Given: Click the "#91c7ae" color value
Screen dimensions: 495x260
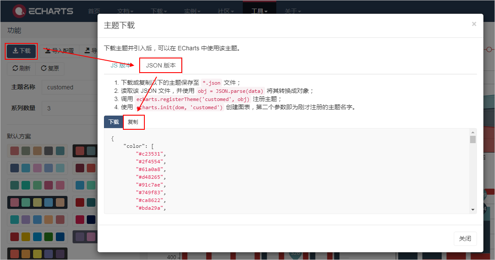Looking at the screenshot, I should pyautogui.click(x=150, y=185).
